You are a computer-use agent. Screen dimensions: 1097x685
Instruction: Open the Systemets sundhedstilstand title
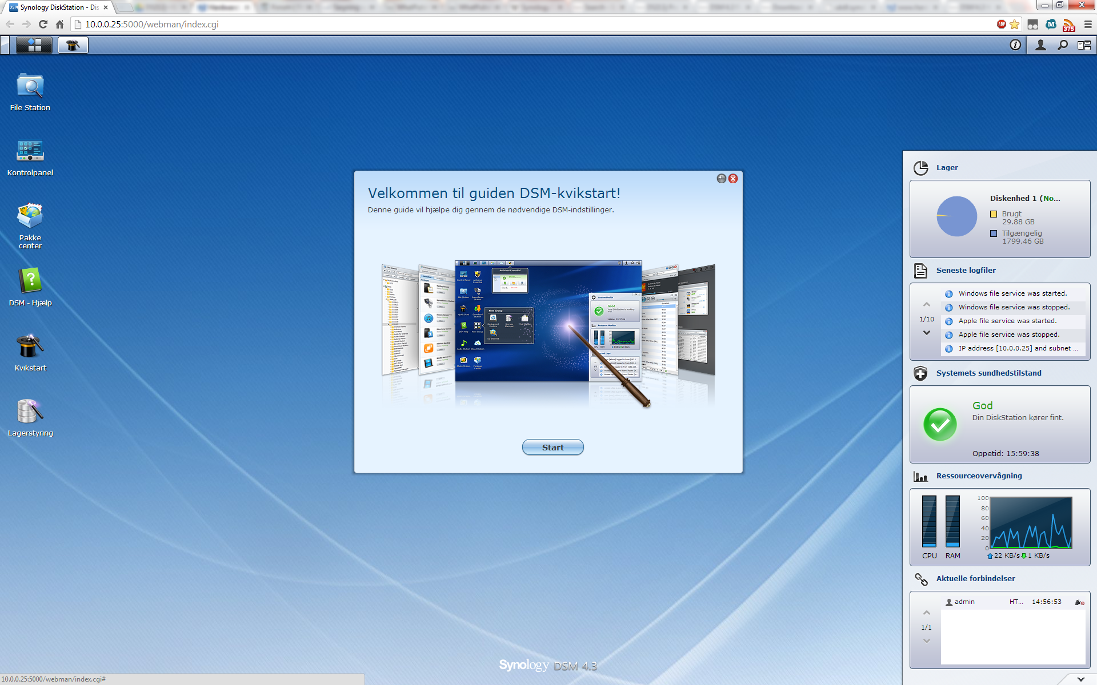(988, 373)
